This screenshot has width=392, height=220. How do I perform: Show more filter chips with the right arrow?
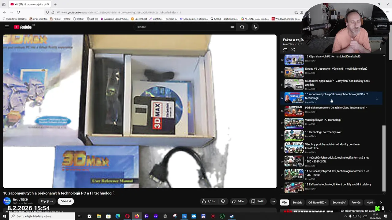381,203
